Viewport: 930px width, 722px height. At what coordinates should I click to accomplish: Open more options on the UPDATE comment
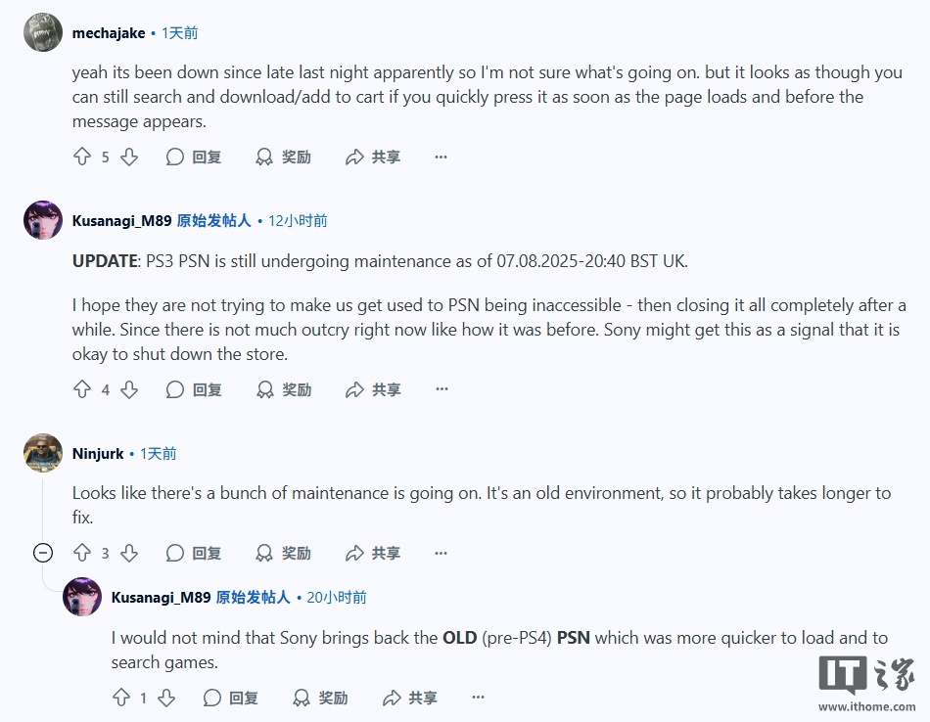click(441, 389)
